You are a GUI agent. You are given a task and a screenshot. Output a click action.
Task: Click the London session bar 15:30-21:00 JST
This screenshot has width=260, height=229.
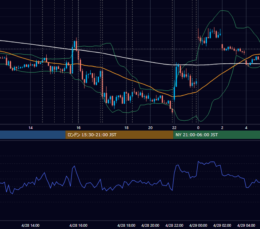click(x=119, y=135)
